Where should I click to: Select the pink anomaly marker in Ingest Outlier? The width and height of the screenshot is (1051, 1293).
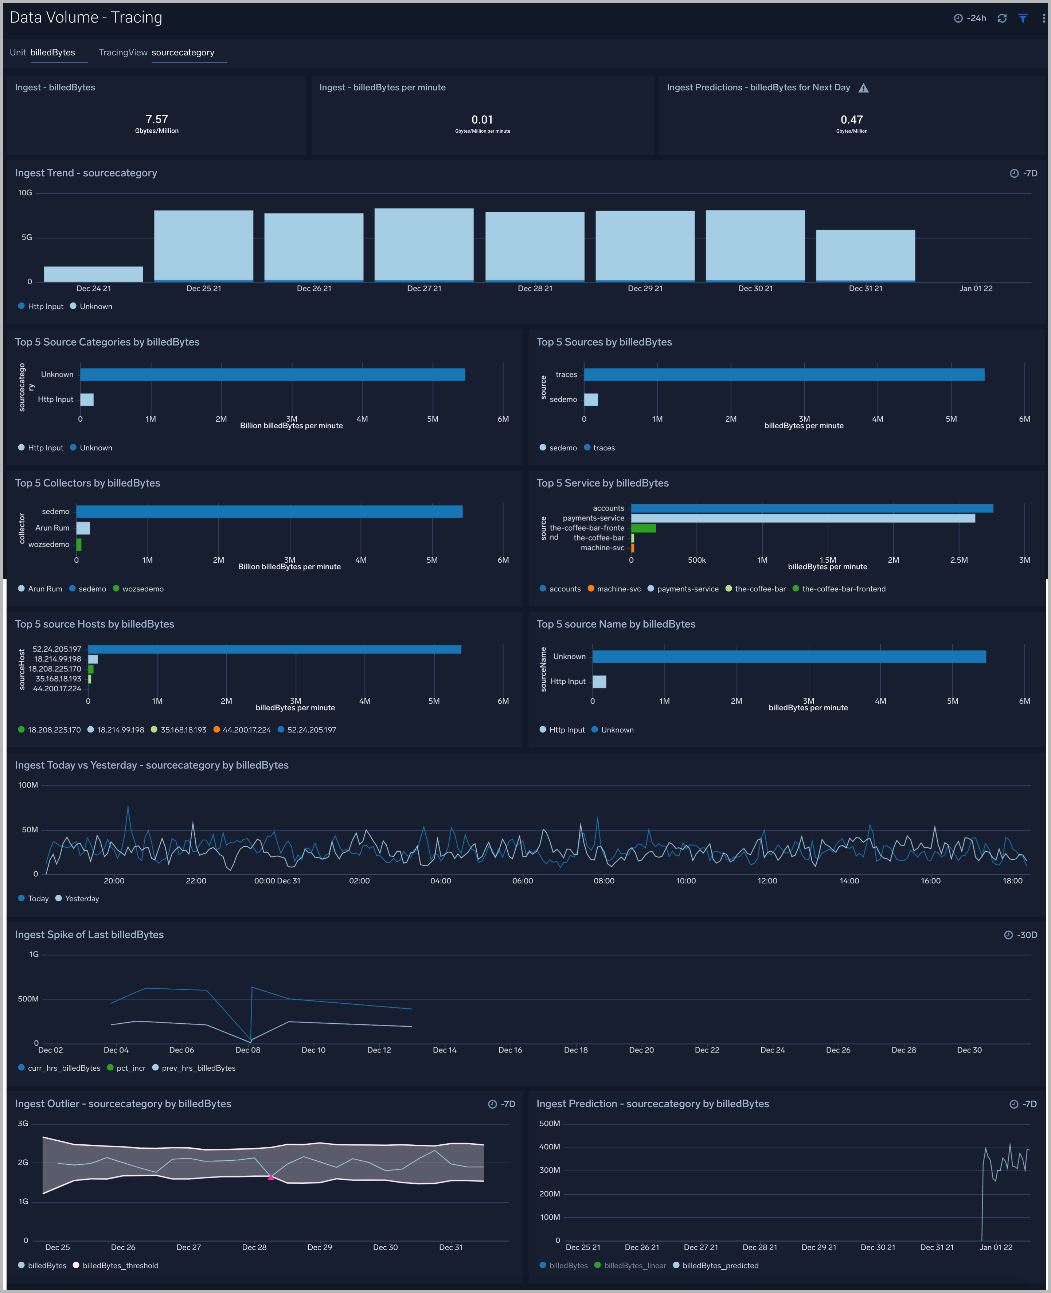coord(271,1177)
